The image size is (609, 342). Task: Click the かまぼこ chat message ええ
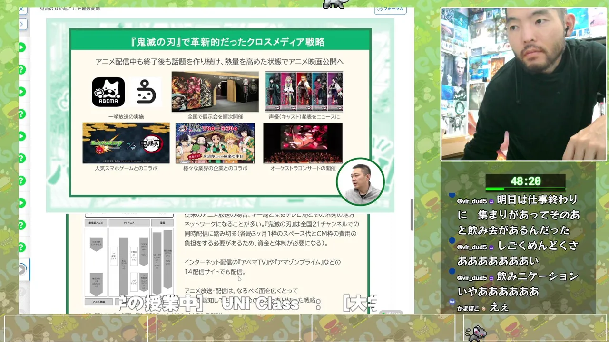pyautogui.click(x=483, y=308)
